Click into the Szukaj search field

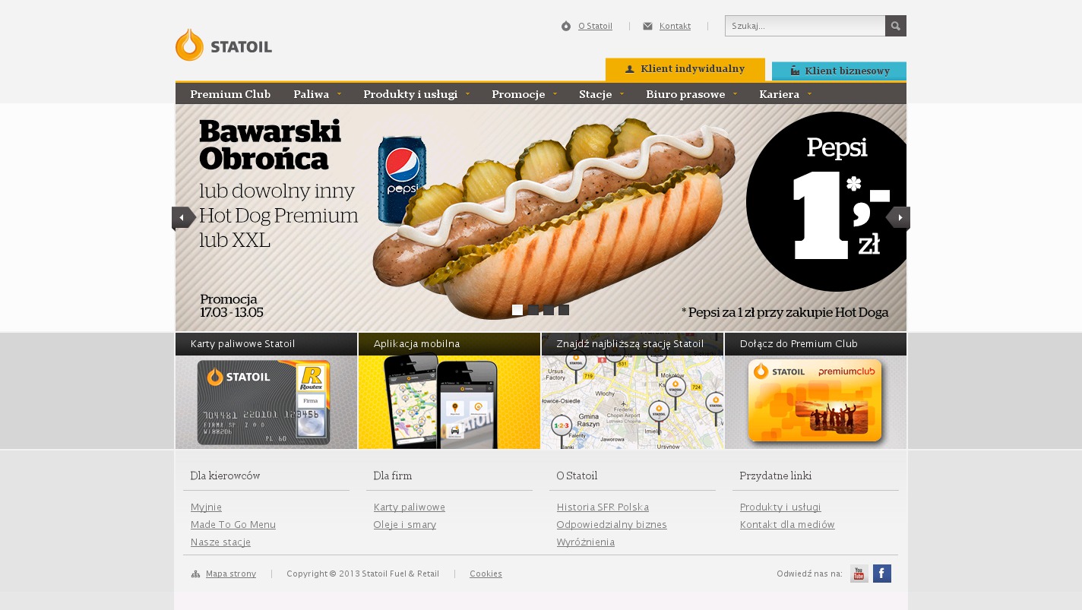[x=805, y=26]
